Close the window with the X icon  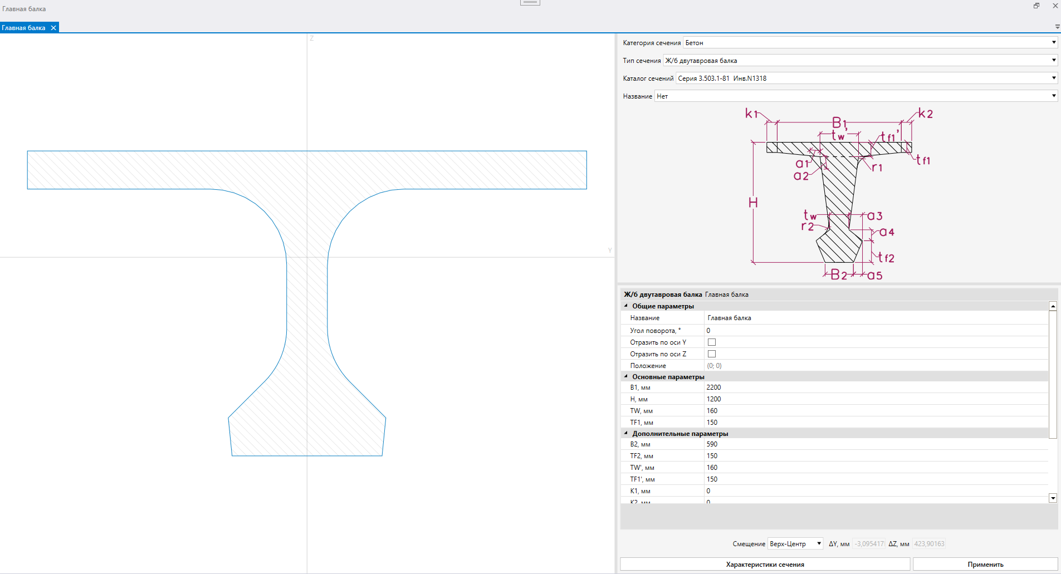coord(1055,6)
